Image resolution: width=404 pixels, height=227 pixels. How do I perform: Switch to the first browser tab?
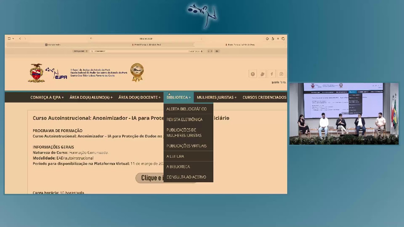tap(53, 45)
